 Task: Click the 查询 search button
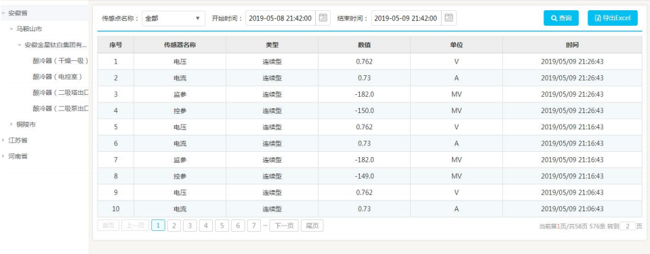[561, 18]
